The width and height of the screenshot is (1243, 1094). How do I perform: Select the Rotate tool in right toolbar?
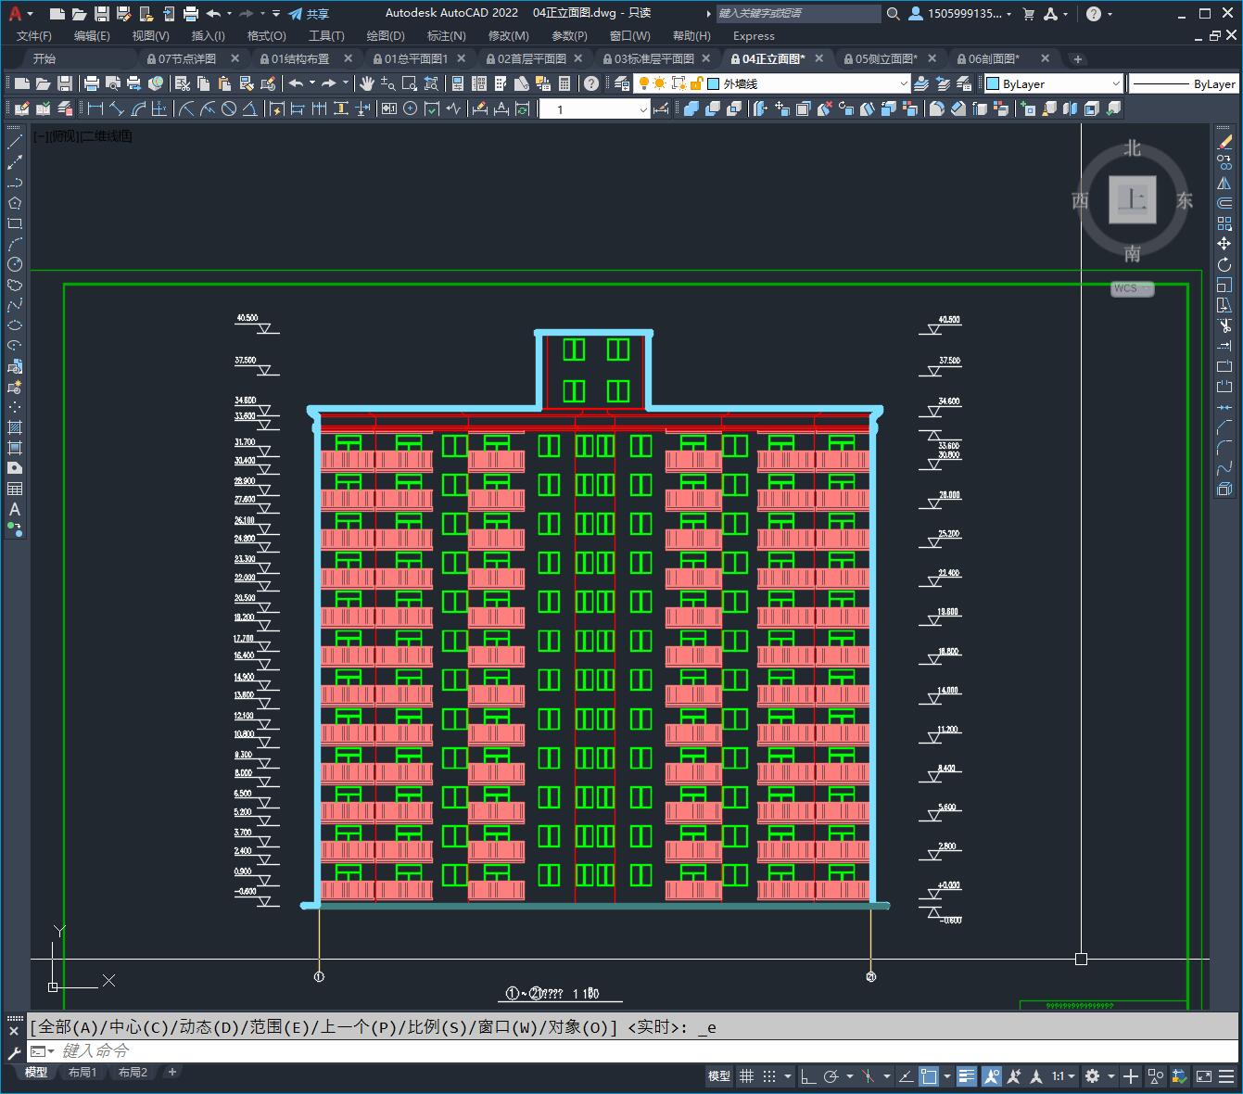point(1224,265)
